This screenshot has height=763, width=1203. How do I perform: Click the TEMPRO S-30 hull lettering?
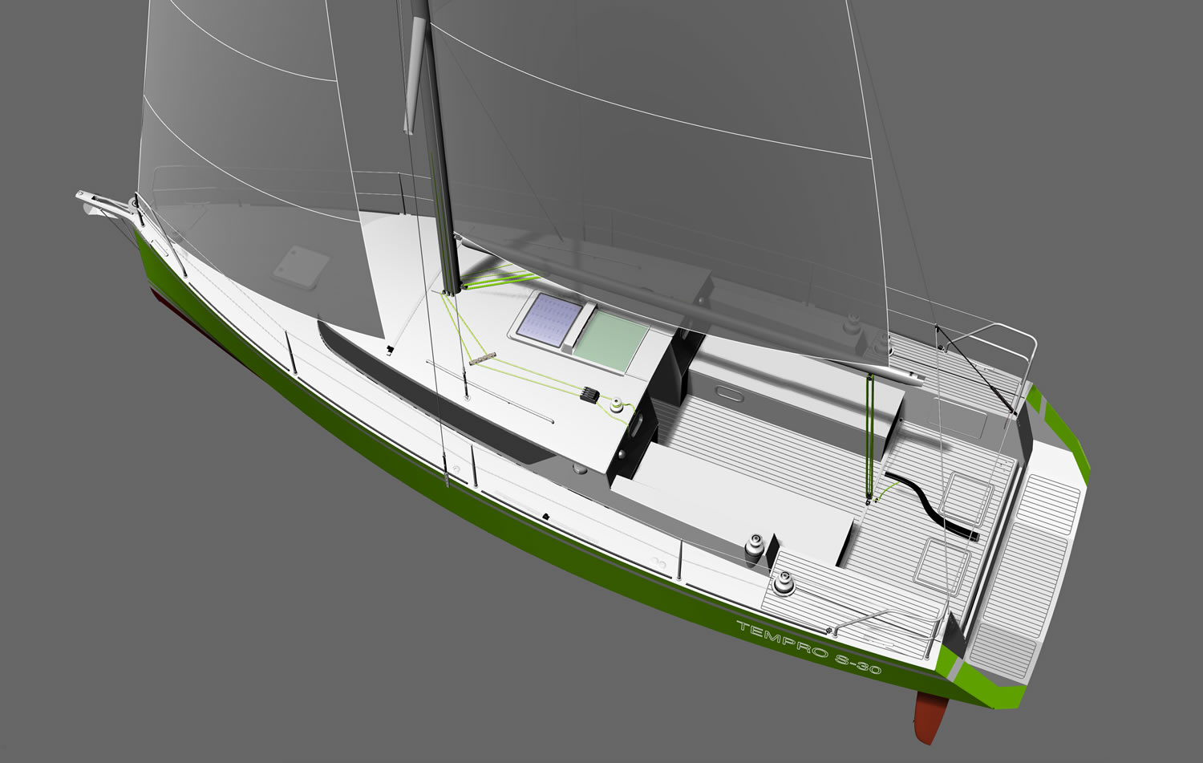[x=808, y=647]
